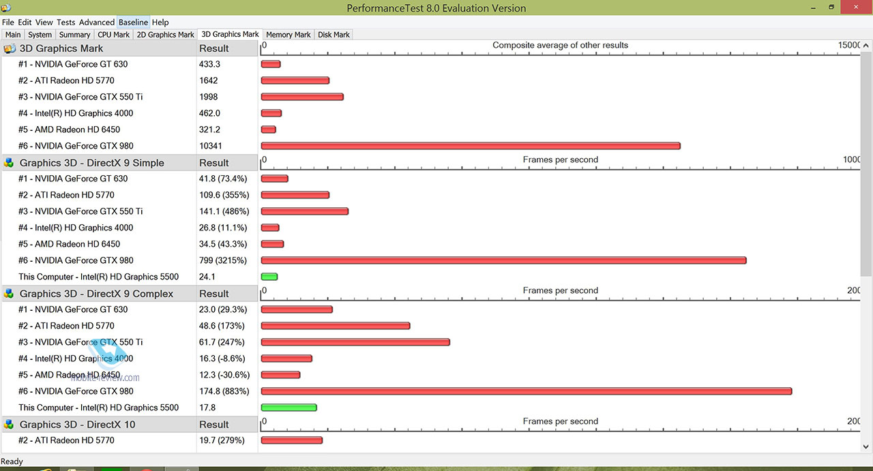
Task: Click the 3D Graphics Mark section icon
Action: point(10,48)
